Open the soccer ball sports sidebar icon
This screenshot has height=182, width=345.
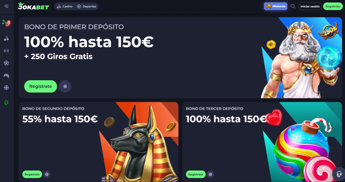tap(6, 63)
